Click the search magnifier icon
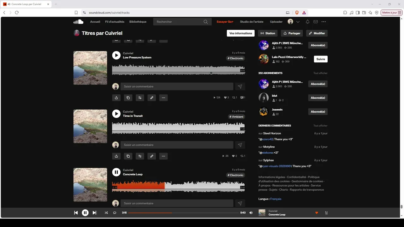404x227 pixels. (205, 22)
